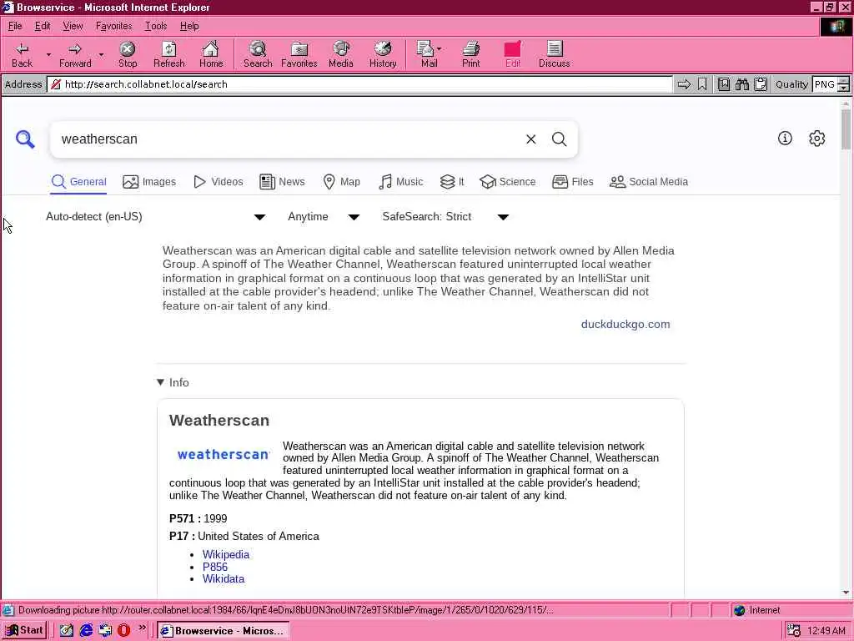Open the Auto-detect (en-US) language dropdown

tap(155, 217)
